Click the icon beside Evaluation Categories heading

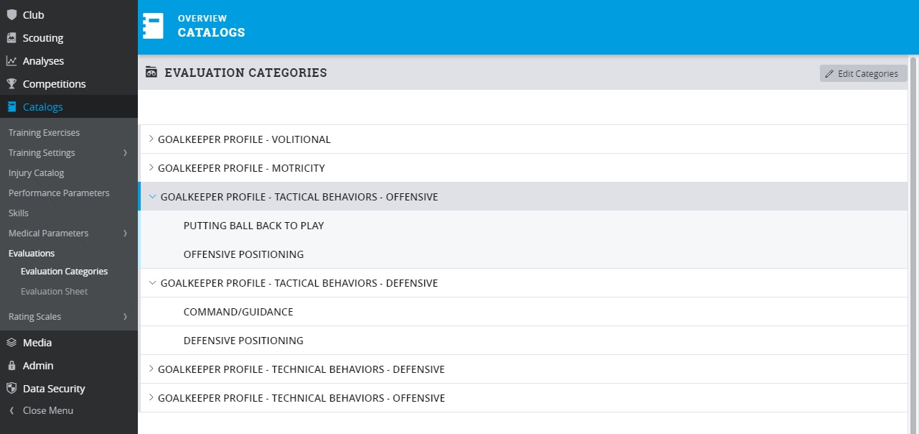(151, 72)
